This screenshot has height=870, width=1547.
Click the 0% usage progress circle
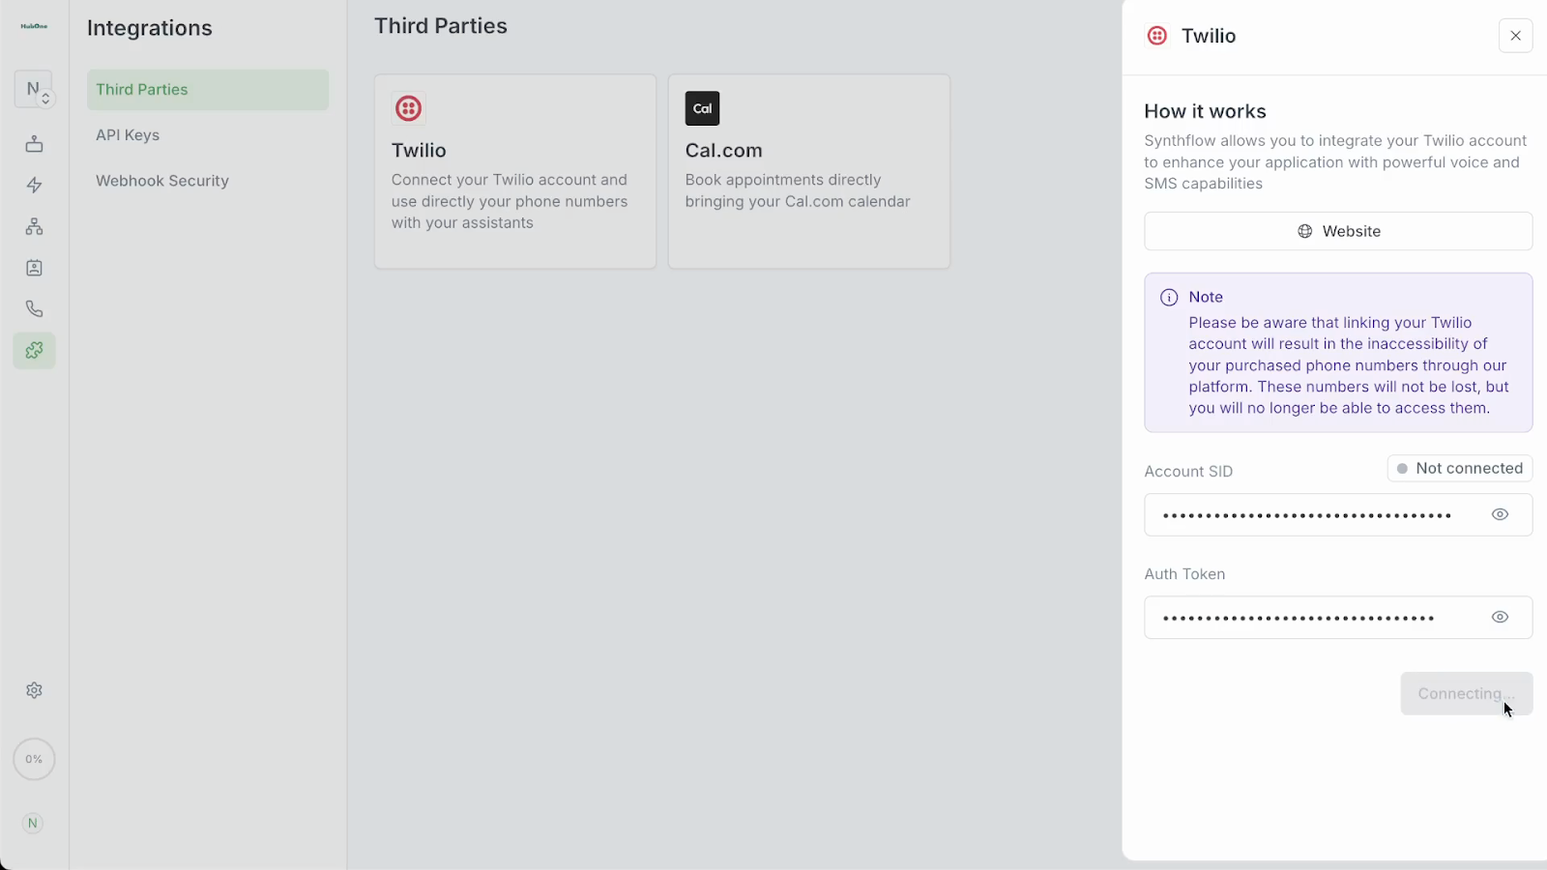pyautogui.click(x=34, y=760)
